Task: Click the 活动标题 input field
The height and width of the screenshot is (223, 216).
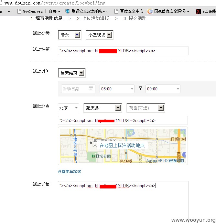Action: tap(123, 51)
